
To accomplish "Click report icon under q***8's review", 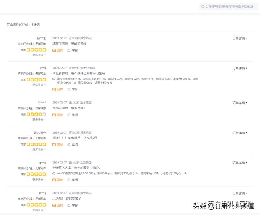I will click(69, 180).
